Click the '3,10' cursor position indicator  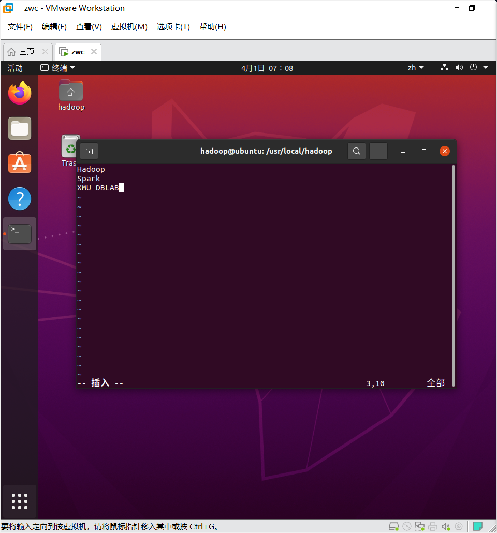click(x=375, y=383)
